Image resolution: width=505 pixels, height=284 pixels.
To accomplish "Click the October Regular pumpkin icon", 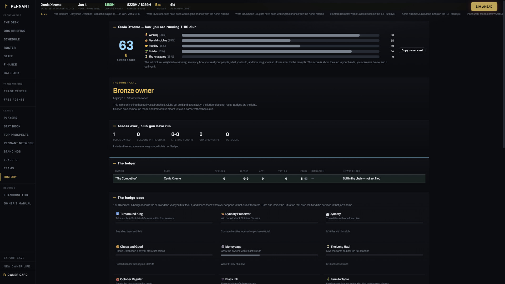I will [x=118, y=279].
